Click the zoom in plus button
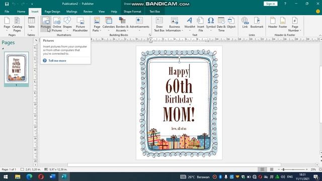Screen dimensions: 322x181 click(307, 169)
